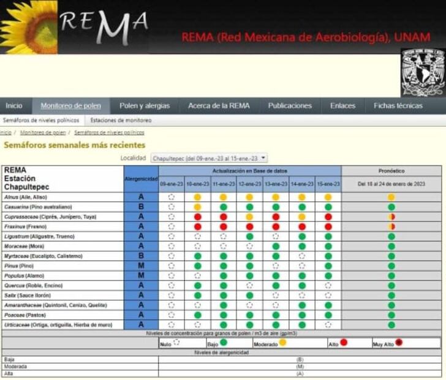Click the Acerca de la REMA item
This screenshot has height=380, width=446.
[x=219, y=105]
